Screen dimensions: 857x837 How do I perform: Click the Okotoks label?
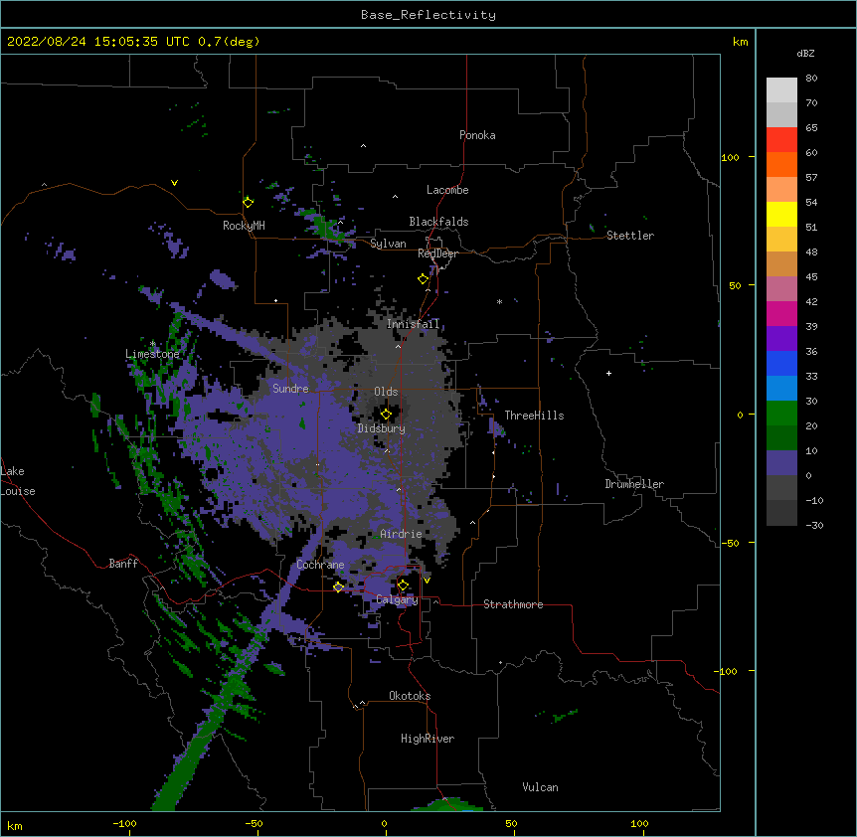[x=410, y=696]
